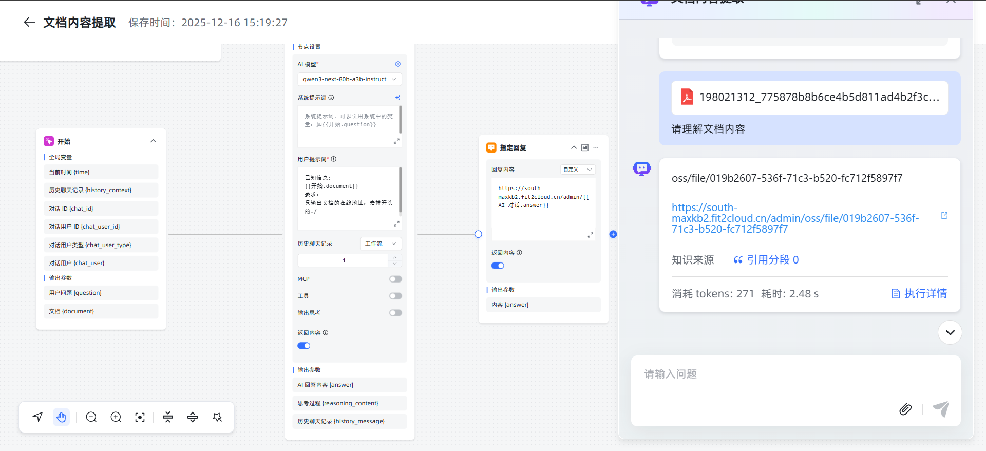Viewport: 986px width, 451px height.
Task: Collapse the 开始 node
Action: click(153, 141)
